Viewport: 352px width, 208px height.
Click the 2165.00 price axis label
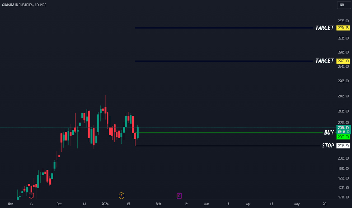[343, 96]
